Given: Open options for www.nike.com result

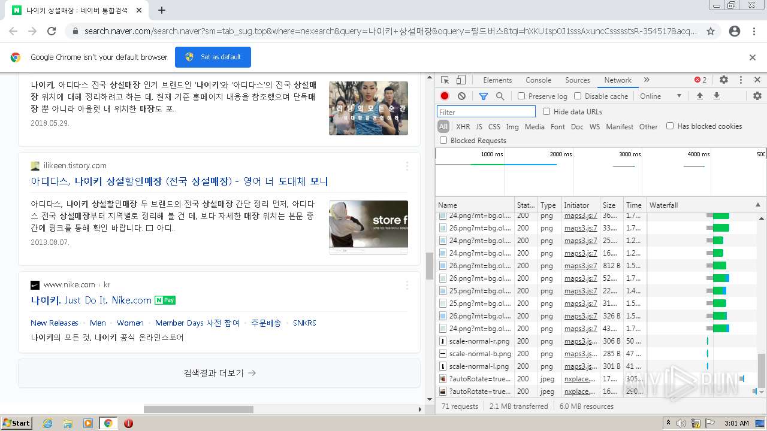Looking at the screenshot, I should coord(407,285).
